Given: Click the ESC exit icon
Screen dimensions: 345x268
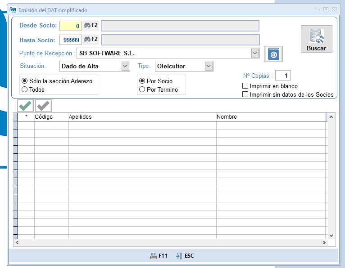Looking at the screenshot, I should [x=179, y=256].
